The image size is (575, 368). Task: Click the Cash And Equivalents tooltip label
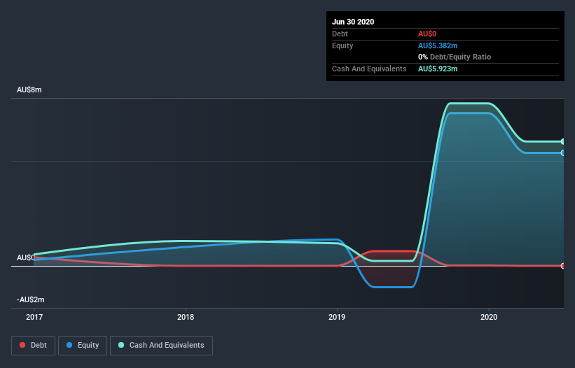tap(369, 69)
